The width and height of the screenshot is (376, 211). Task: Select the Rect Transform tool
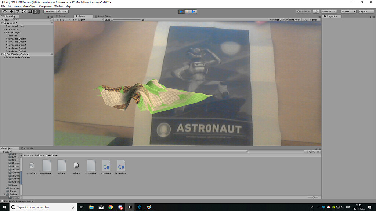tap(30, 11)
